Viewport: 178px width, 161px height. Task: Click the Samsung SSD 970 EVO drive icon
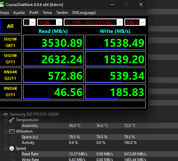point(6,114)
